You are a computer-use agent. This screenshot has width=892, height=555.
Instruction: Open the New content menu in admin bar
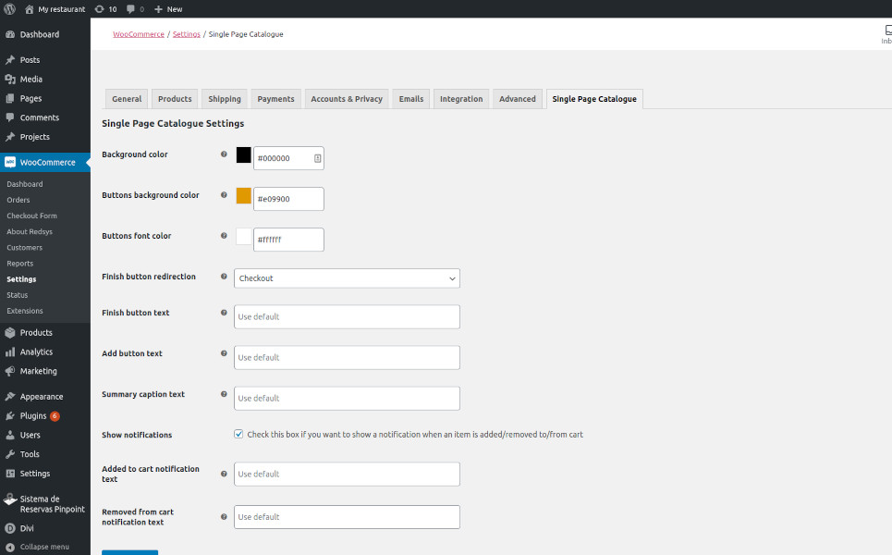pyautogui.click(x=168, y=9)
